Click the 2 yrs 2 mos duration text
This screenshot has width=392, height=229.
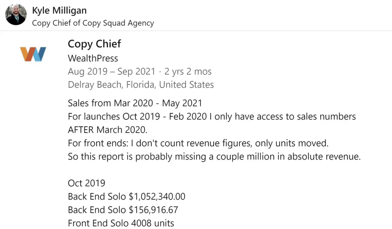(188, 72)
